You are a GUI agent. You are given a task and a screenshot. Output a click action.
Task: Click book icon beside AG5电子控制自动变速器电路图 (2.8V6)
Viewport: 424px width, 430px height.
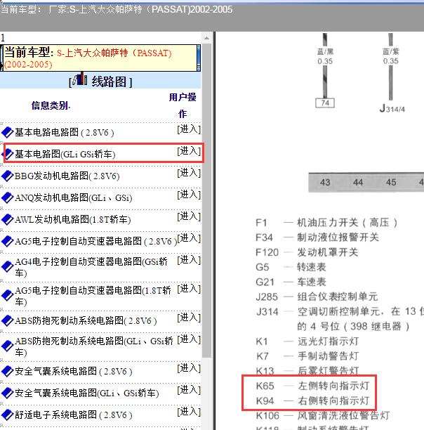[x=8, y=241]
